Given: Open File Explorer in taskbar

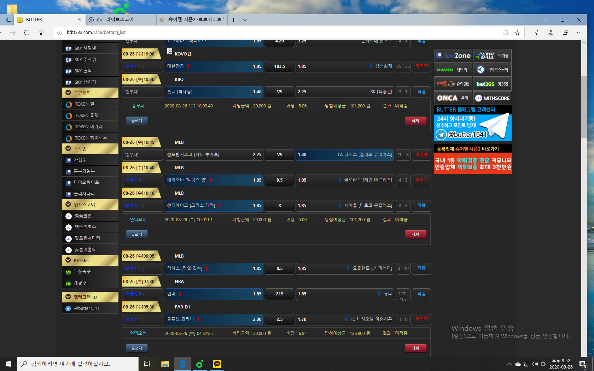Looking at the screenshot, I should tap(165, 364).
